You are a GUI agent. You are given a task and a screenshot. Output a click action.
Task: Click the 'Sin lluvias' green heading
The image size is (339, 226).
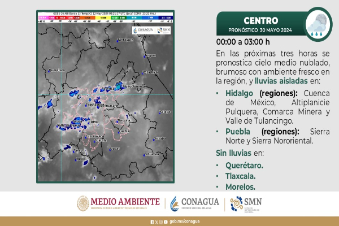click(x=236, y=153)
